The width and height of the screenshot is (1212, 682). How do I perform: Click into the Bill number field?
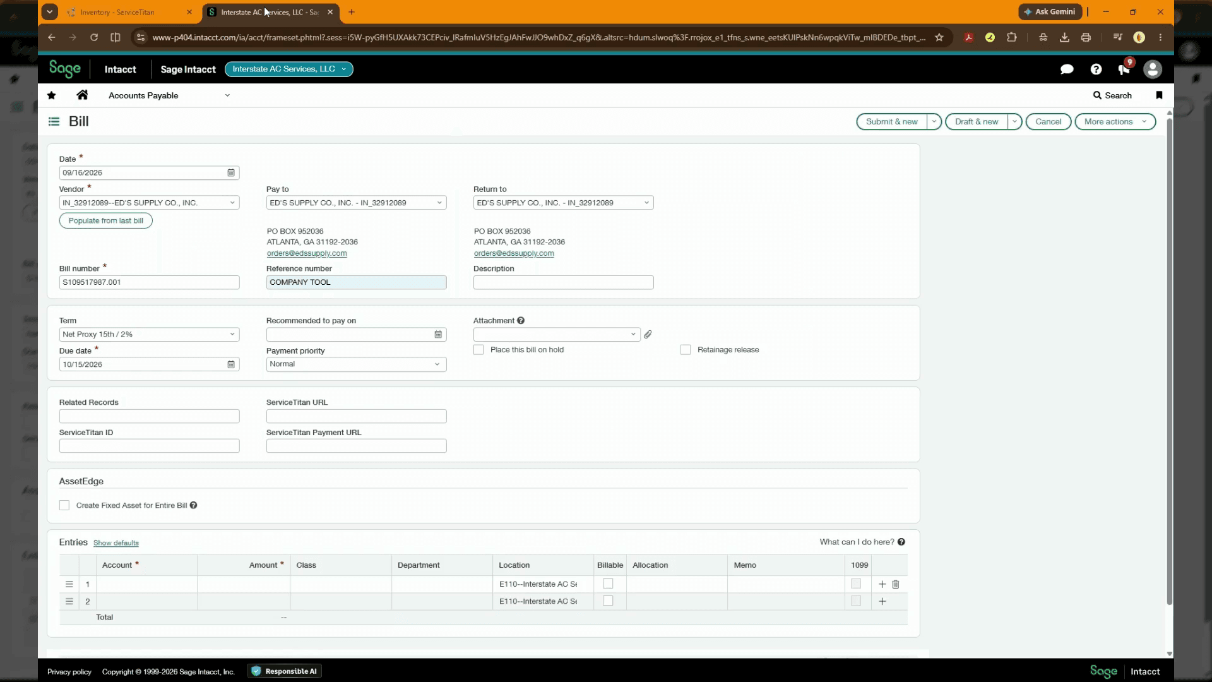pyautogui.click(x=149, y=282)
